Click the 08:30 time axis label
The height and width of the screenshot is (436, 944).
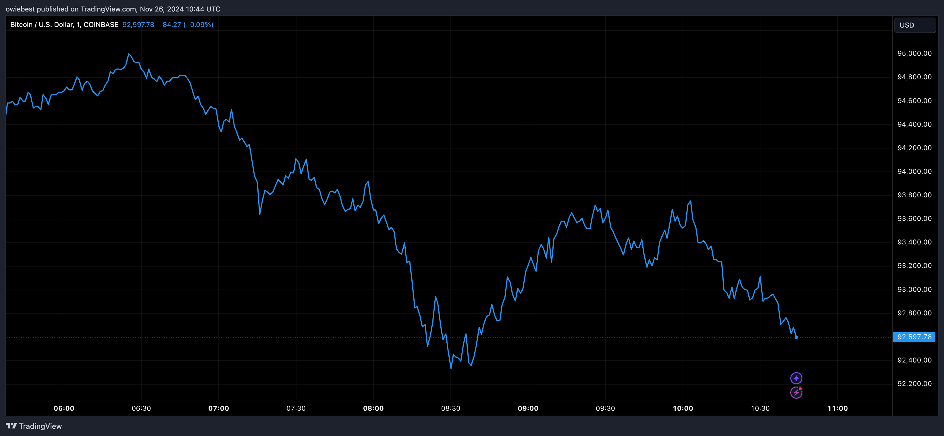tap(450, 408)
